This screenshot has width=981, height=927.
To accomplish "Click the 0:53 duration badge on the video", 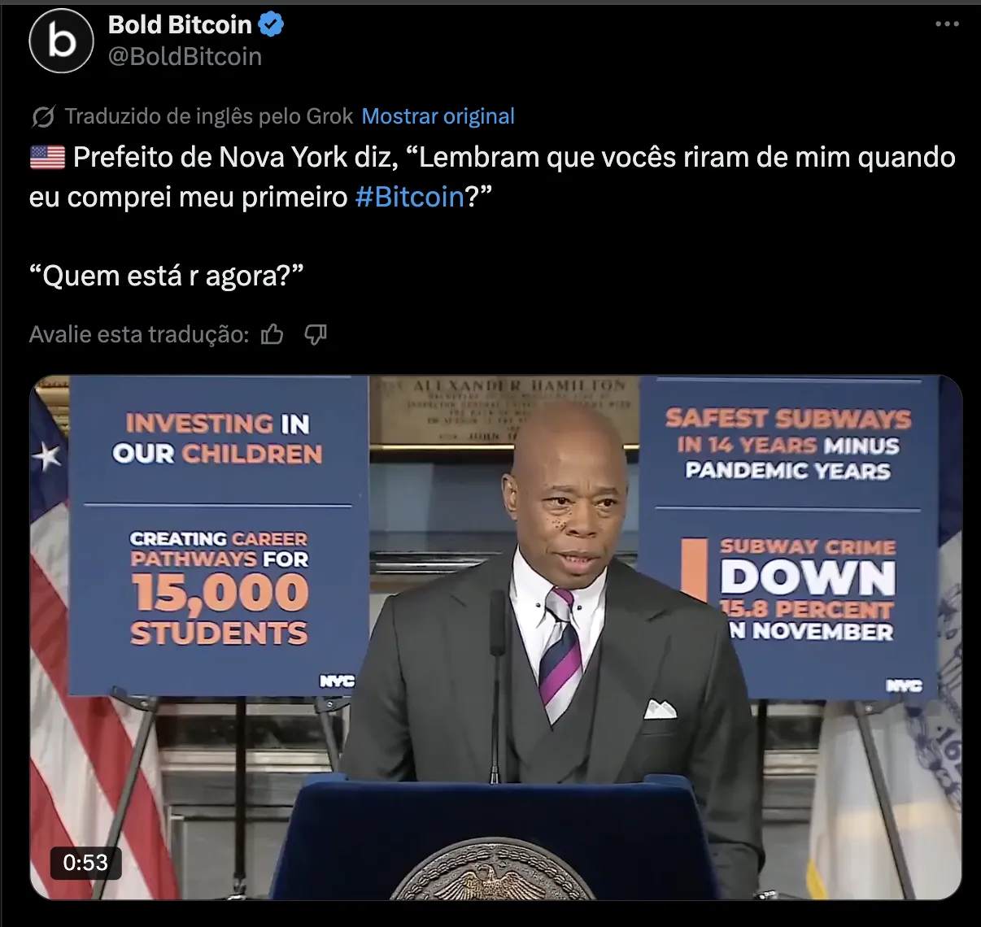I will (85, 862).
